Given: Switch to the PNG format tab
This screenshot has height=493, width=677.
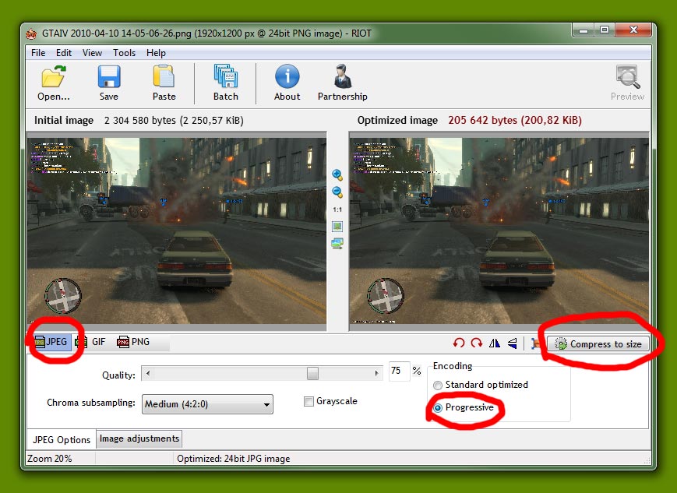Looking at the screenshot, I should click(133, 342).
